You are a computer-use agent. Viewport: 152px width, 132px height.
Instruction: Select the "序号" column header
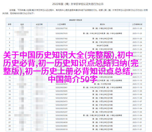(x=10, y=25)
